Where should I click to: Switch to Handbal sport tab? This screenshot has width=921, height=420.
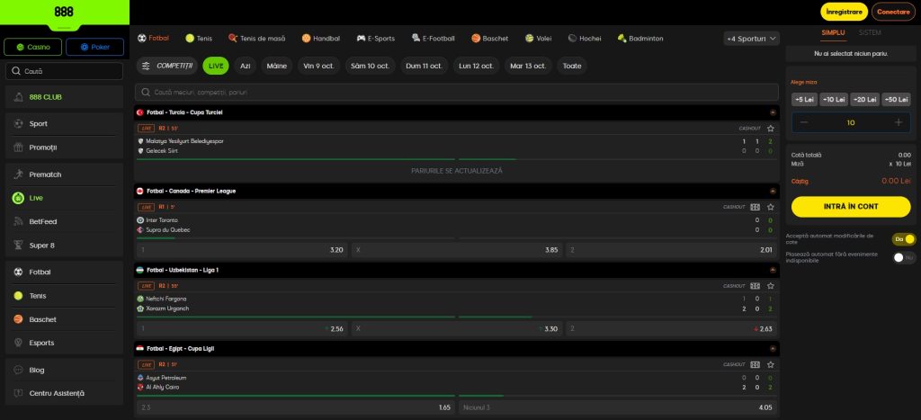click(x=321, y=38)
